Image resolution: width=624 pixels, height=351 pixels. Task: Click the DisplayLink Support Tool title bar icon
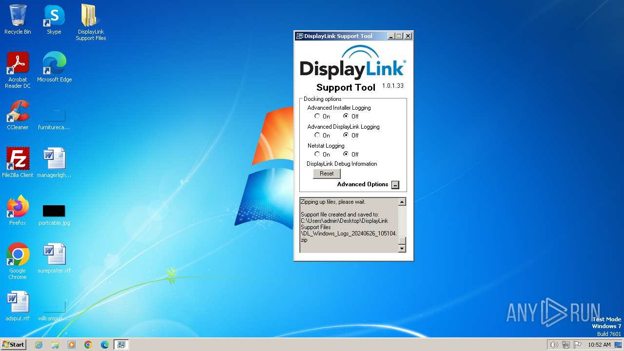(300, 36)
